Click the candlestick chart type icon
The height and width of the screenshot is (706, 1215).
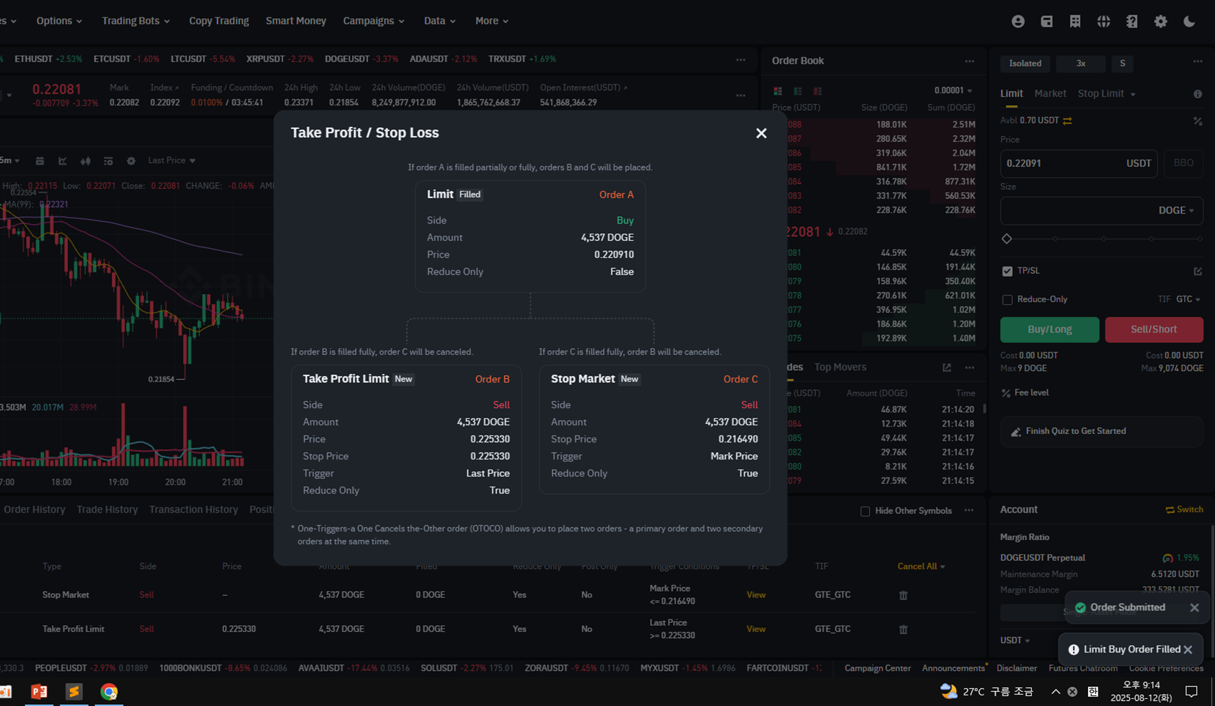pos(86,161)
